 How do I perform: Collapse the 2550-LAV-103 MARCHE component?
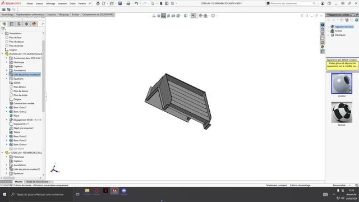click(x=2, y=153)
